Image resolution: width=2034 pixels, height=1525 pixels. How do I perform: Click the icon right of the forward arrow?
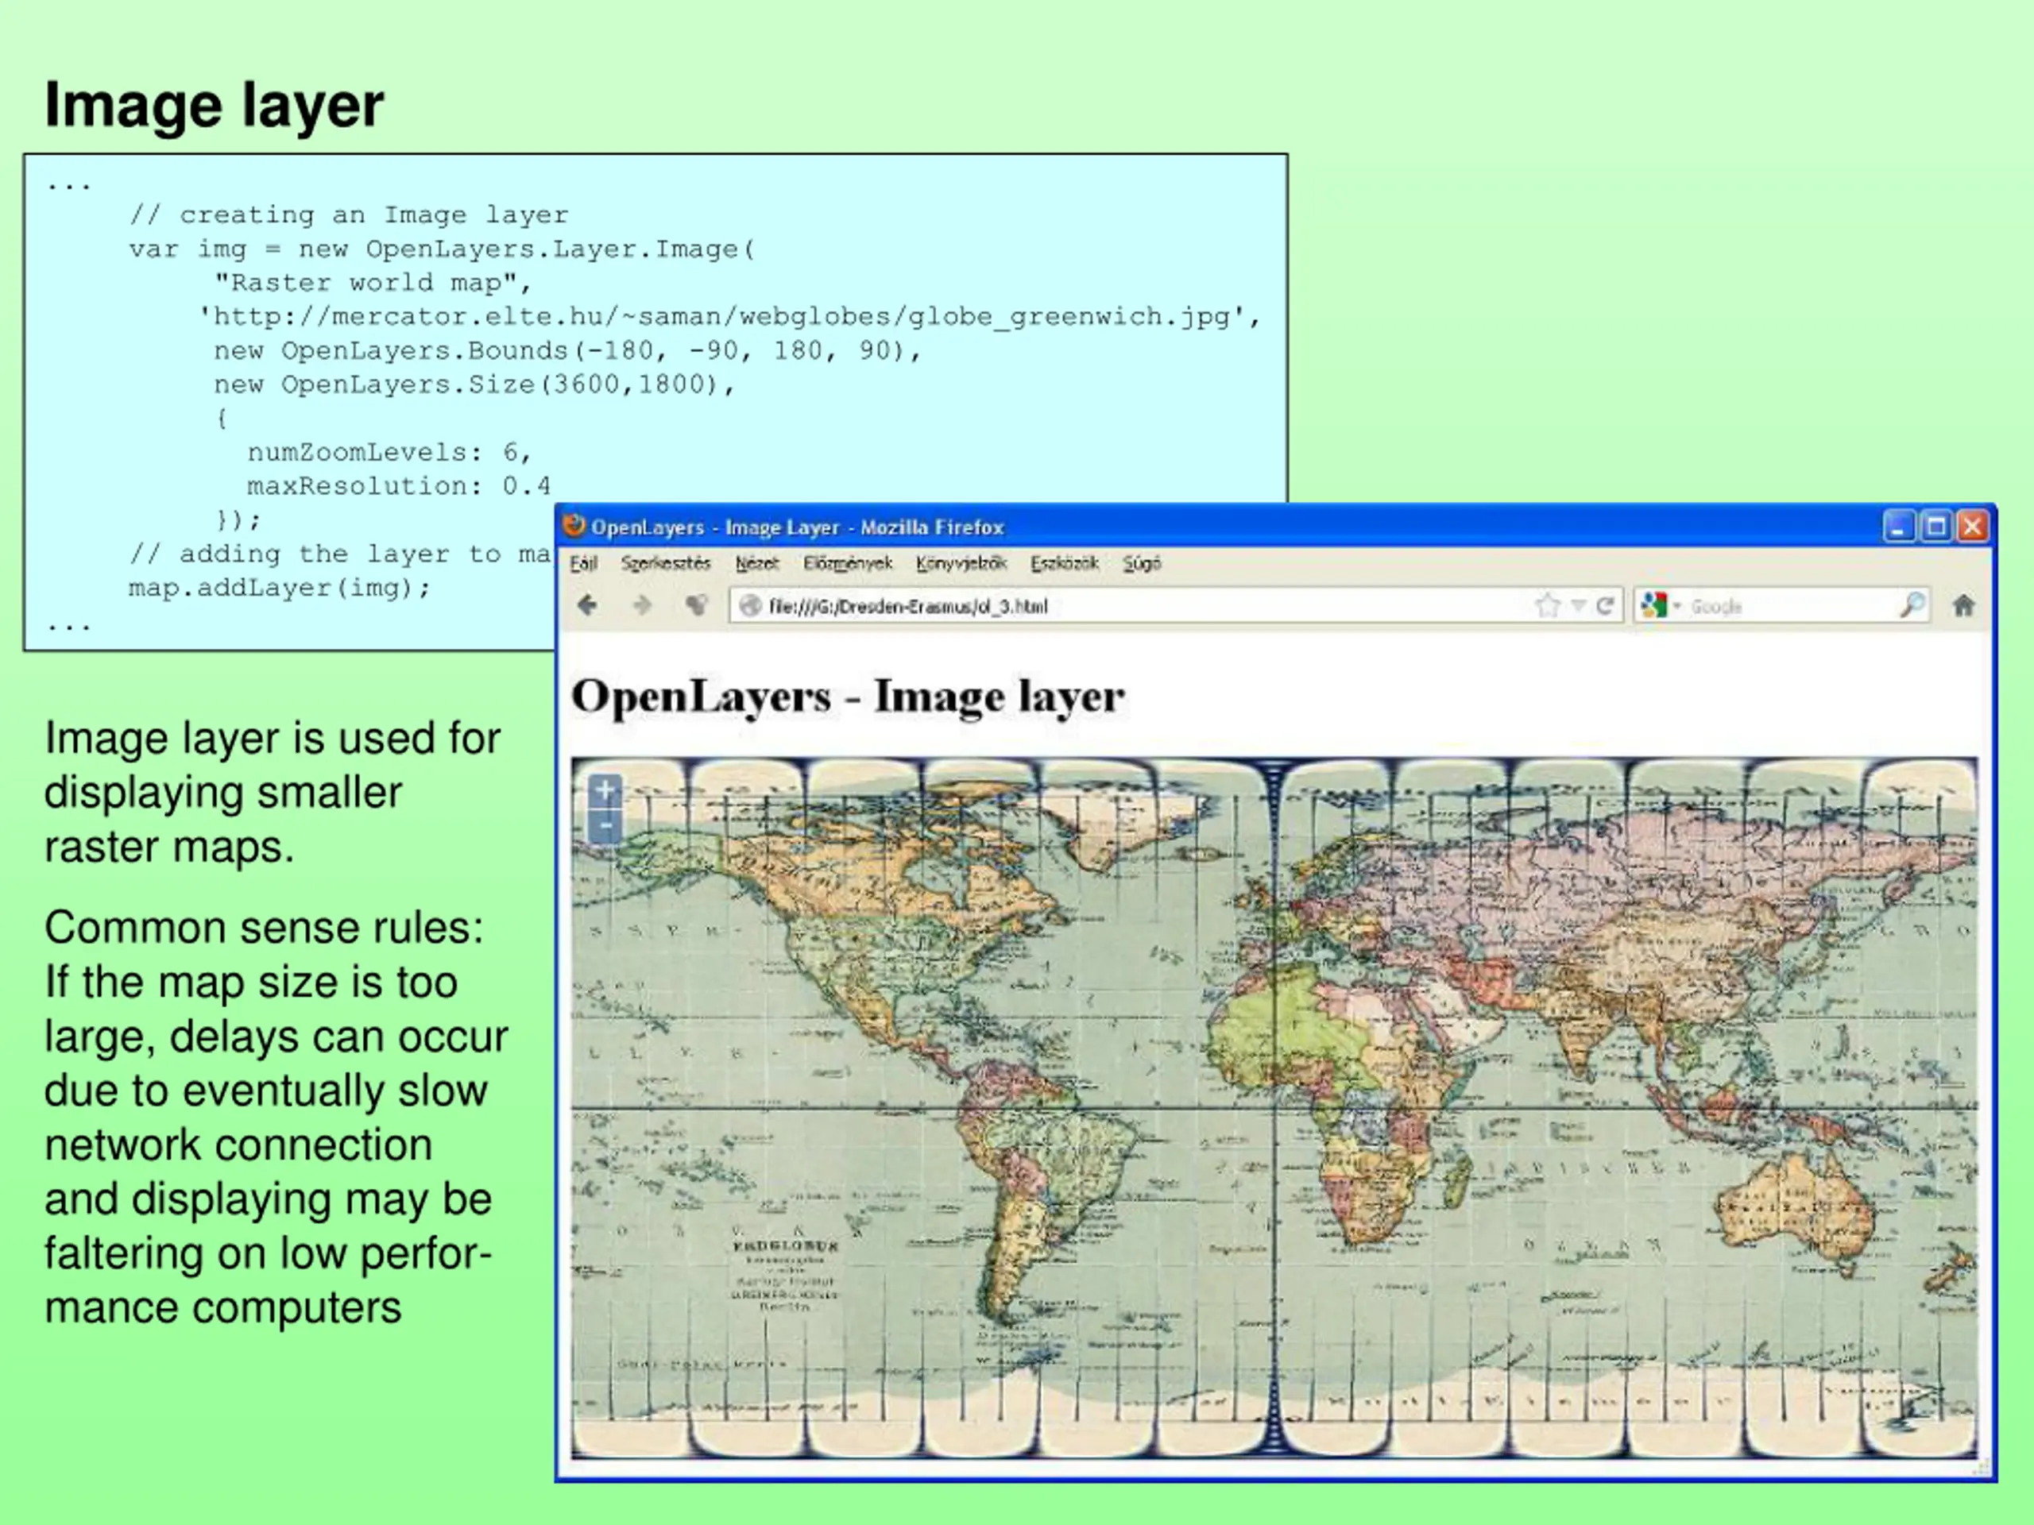tap(697, 605)
